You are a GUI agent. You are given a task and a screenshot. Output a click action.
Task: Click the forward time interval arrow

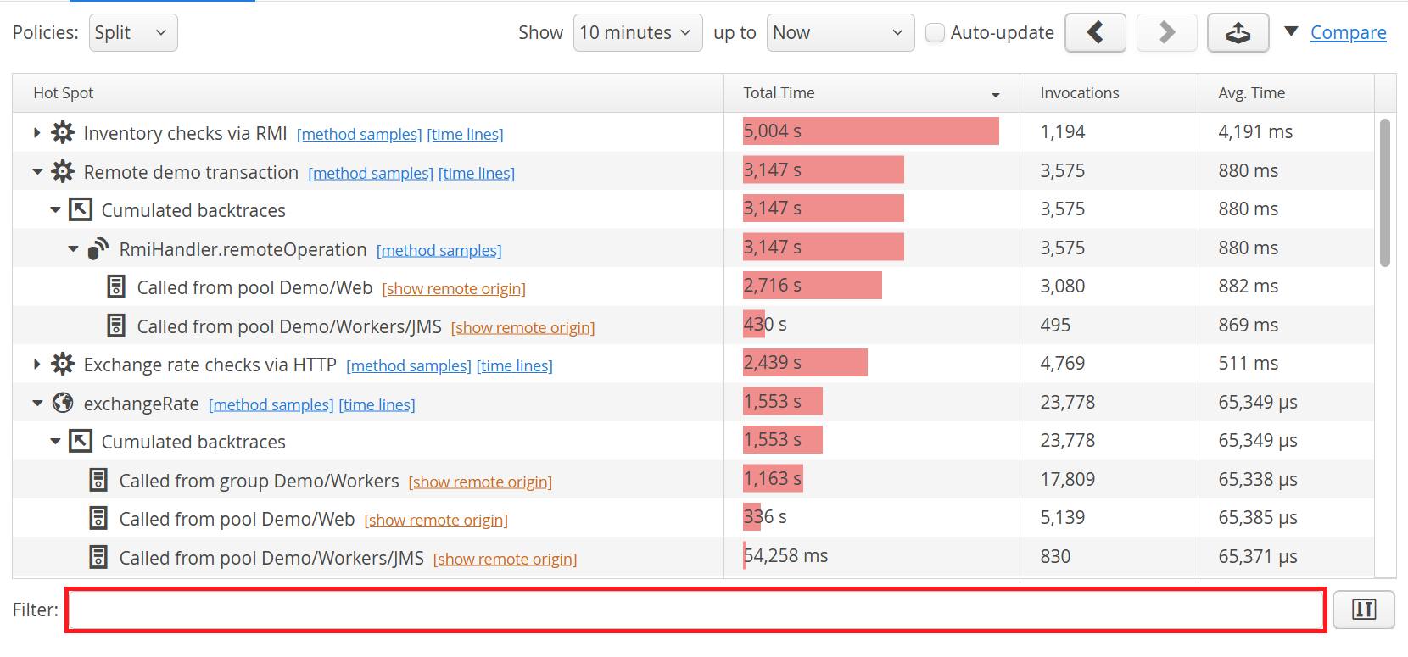tap(1166, 33)
